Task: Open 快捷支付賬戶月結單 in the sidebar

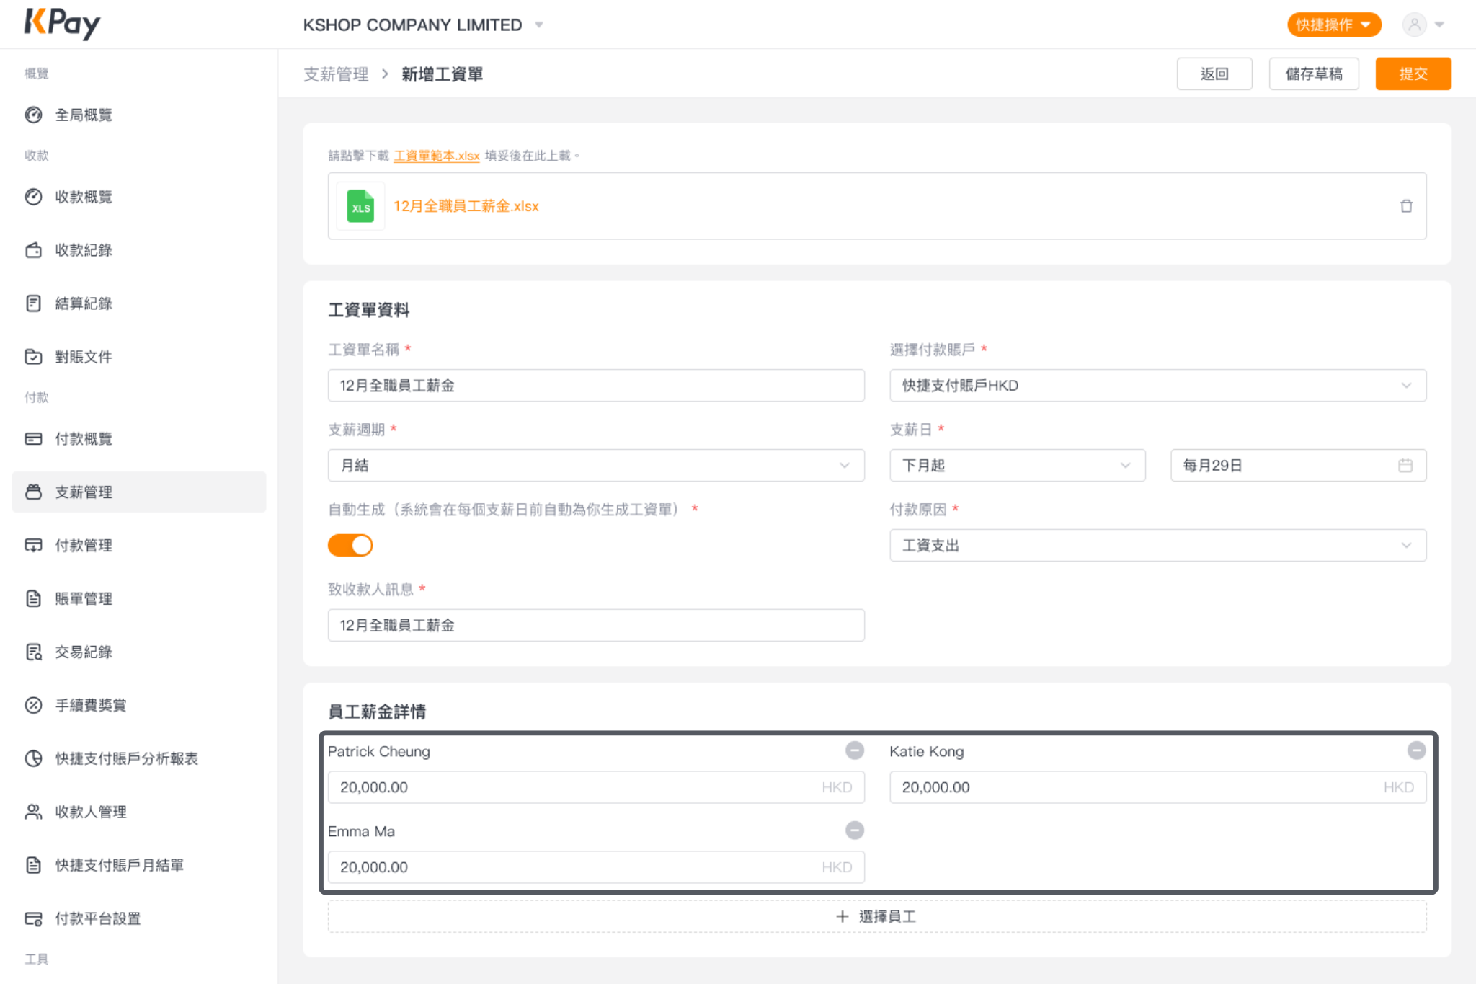Action: (139, 866)
